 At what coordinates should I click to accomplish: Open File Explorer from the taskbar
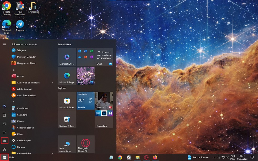137,158
